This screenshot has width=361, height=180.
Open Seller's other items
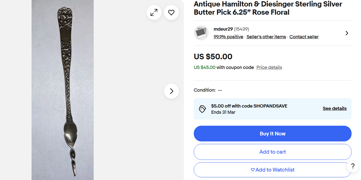266,37
